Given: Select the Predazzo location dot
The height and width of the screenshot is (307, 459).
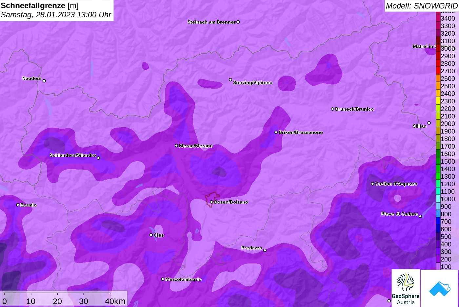Looking at the screenshot, I should (265, 250).
